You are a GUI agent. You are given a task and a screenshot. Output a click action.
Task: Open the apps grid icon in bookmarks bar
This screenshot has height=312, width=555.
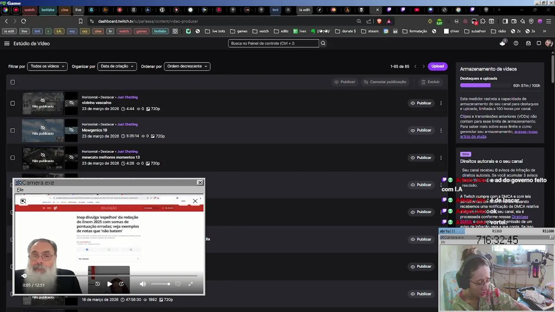pyautogui.click(x=175, y=31)
